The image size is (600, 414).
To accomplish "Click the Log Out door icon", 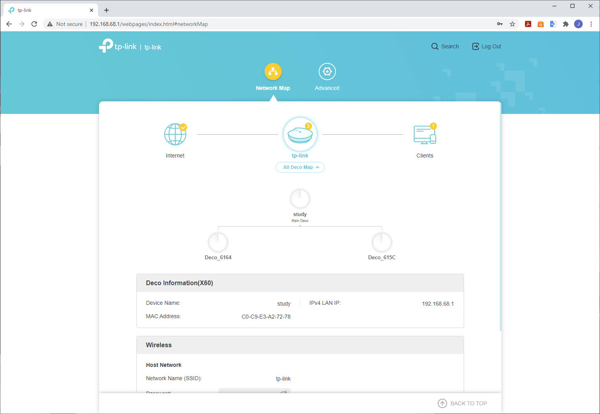I will click(475, 46).
